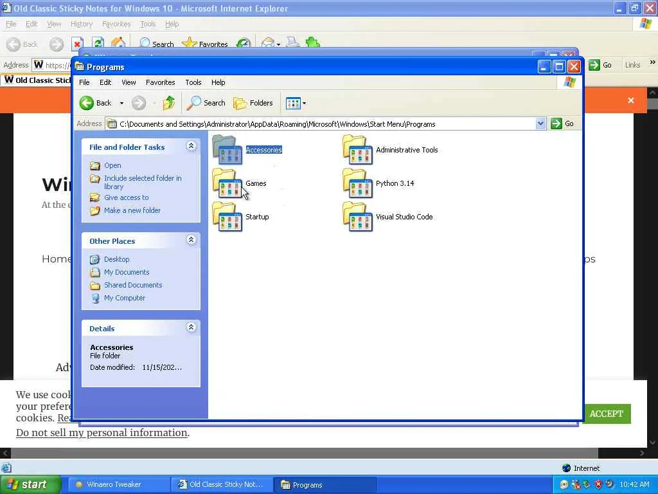This screenshot has height=494, width=658.
Task: Click Mail icon in Internet Explorer toolbar
Action: tap(268, 43)
